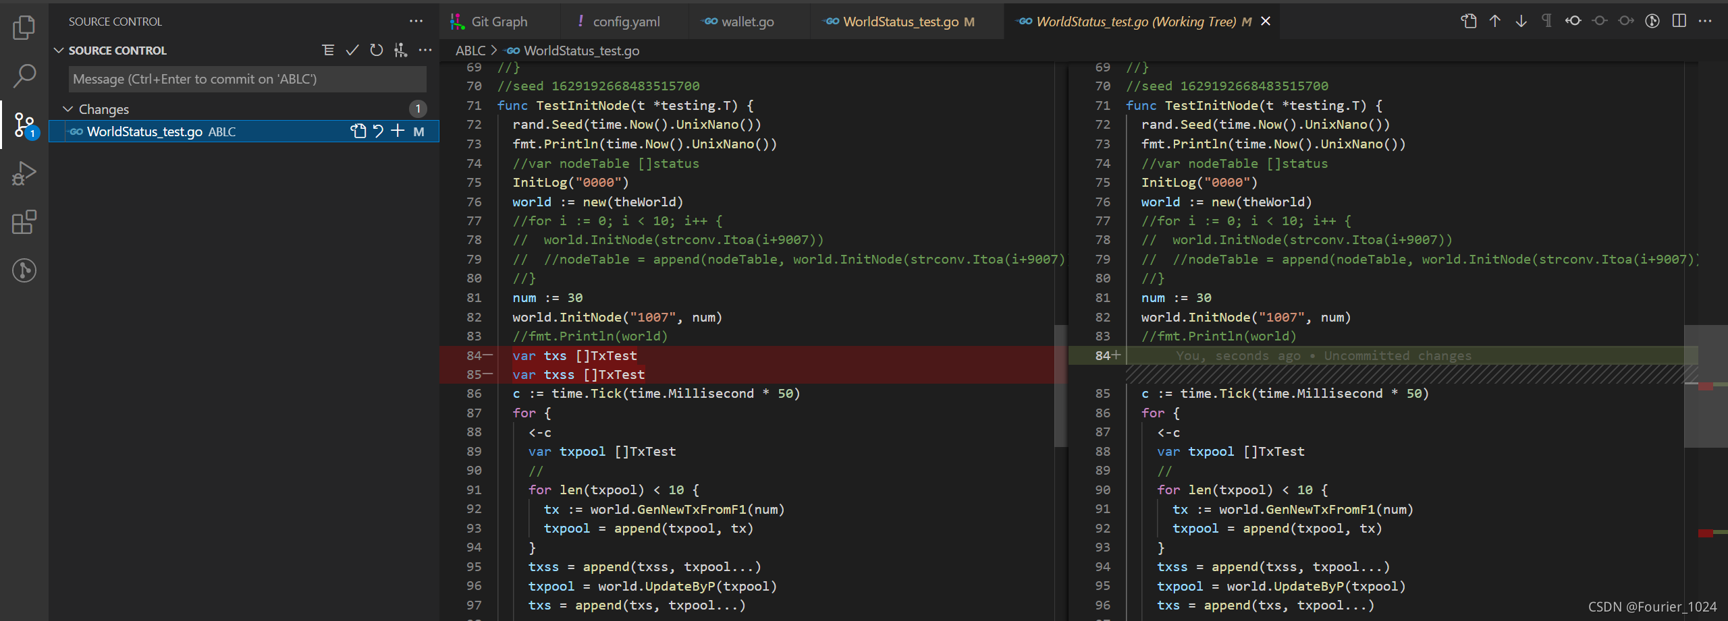Click WorldStatus_test.go in the breadcrumb
Screen dimensions: 1728x621
(x=581, y=51)
